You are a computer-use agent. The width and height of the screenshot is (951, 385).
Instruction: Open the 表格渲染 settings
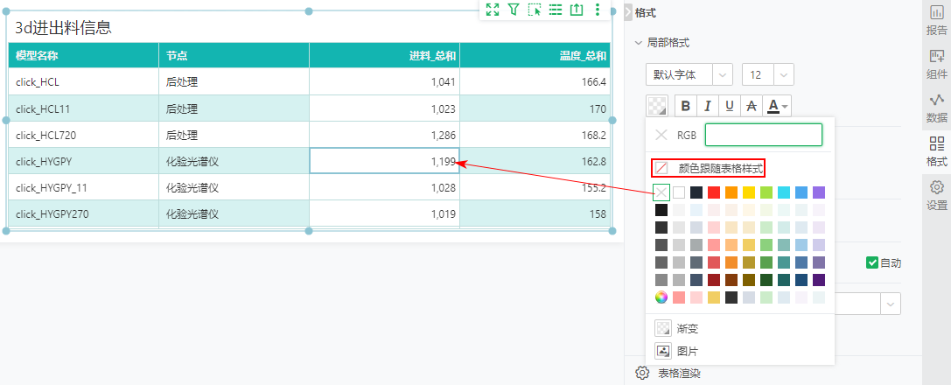[679, 373]
